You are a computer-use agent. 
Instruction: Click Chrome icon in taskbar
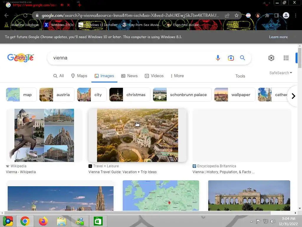25,221
